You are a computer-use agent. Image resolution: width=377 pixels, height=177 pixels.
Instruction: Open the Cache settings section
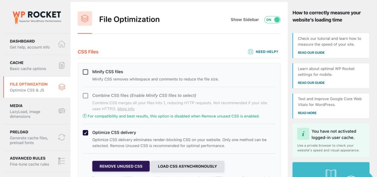click(x=37, y=66)
